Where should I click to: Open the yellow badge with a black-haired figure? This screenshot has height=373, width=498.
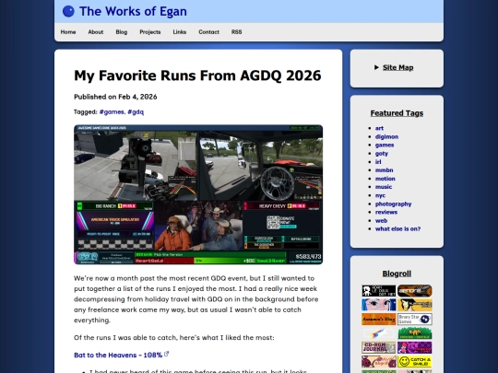click(x=414, y=305)
